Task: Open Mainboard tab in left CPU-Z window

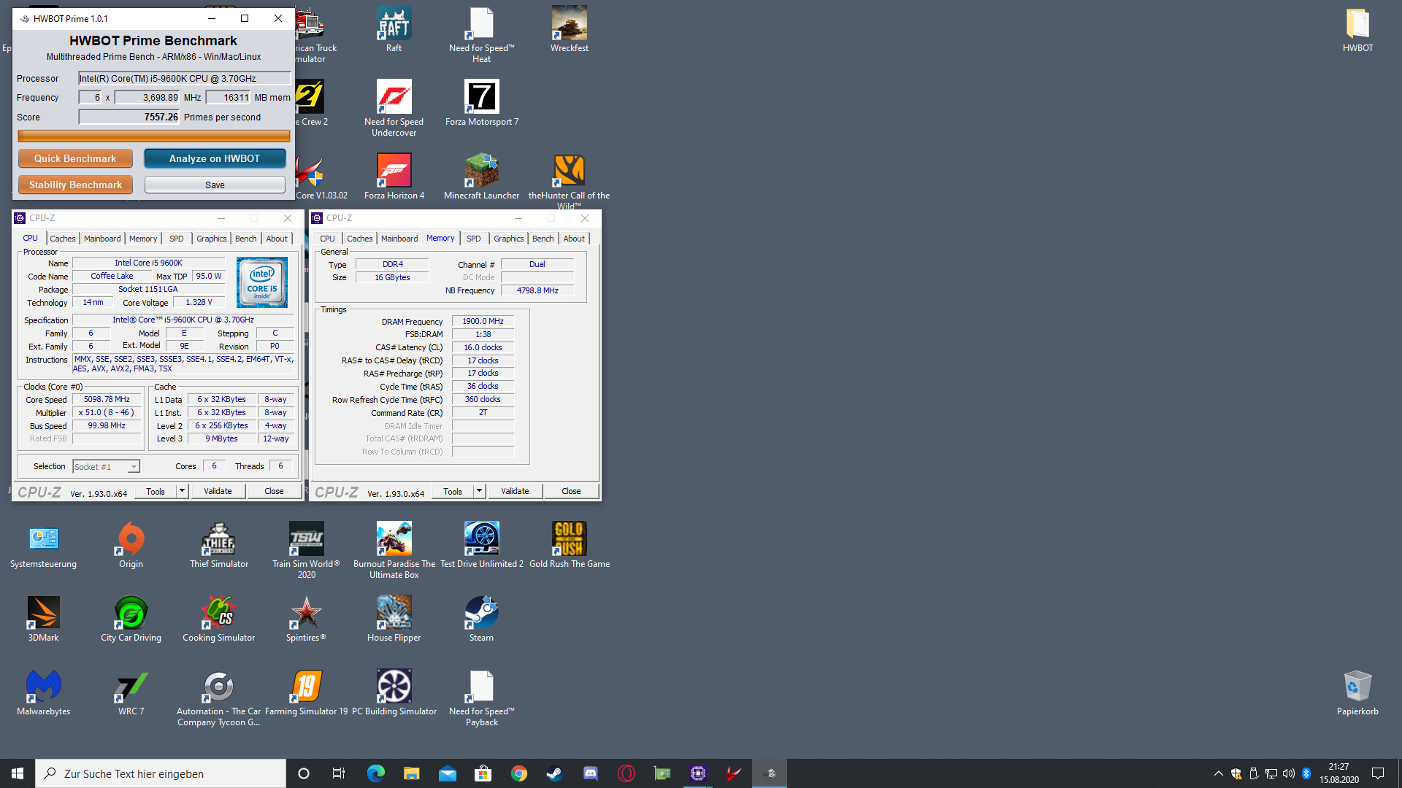Action: point(102,239)
